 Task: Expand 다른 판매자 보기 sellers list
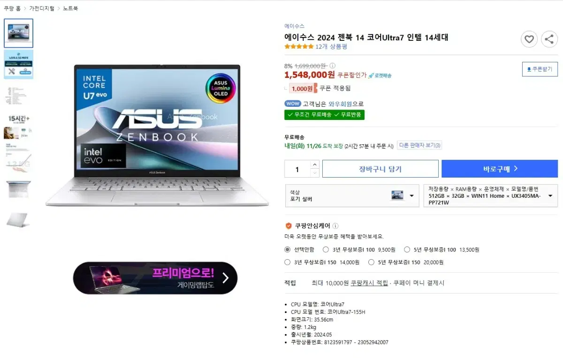[x=420, y=145]
